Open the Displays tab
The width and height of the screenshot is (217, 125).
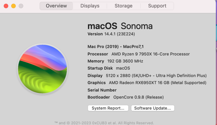pos(90,6)
